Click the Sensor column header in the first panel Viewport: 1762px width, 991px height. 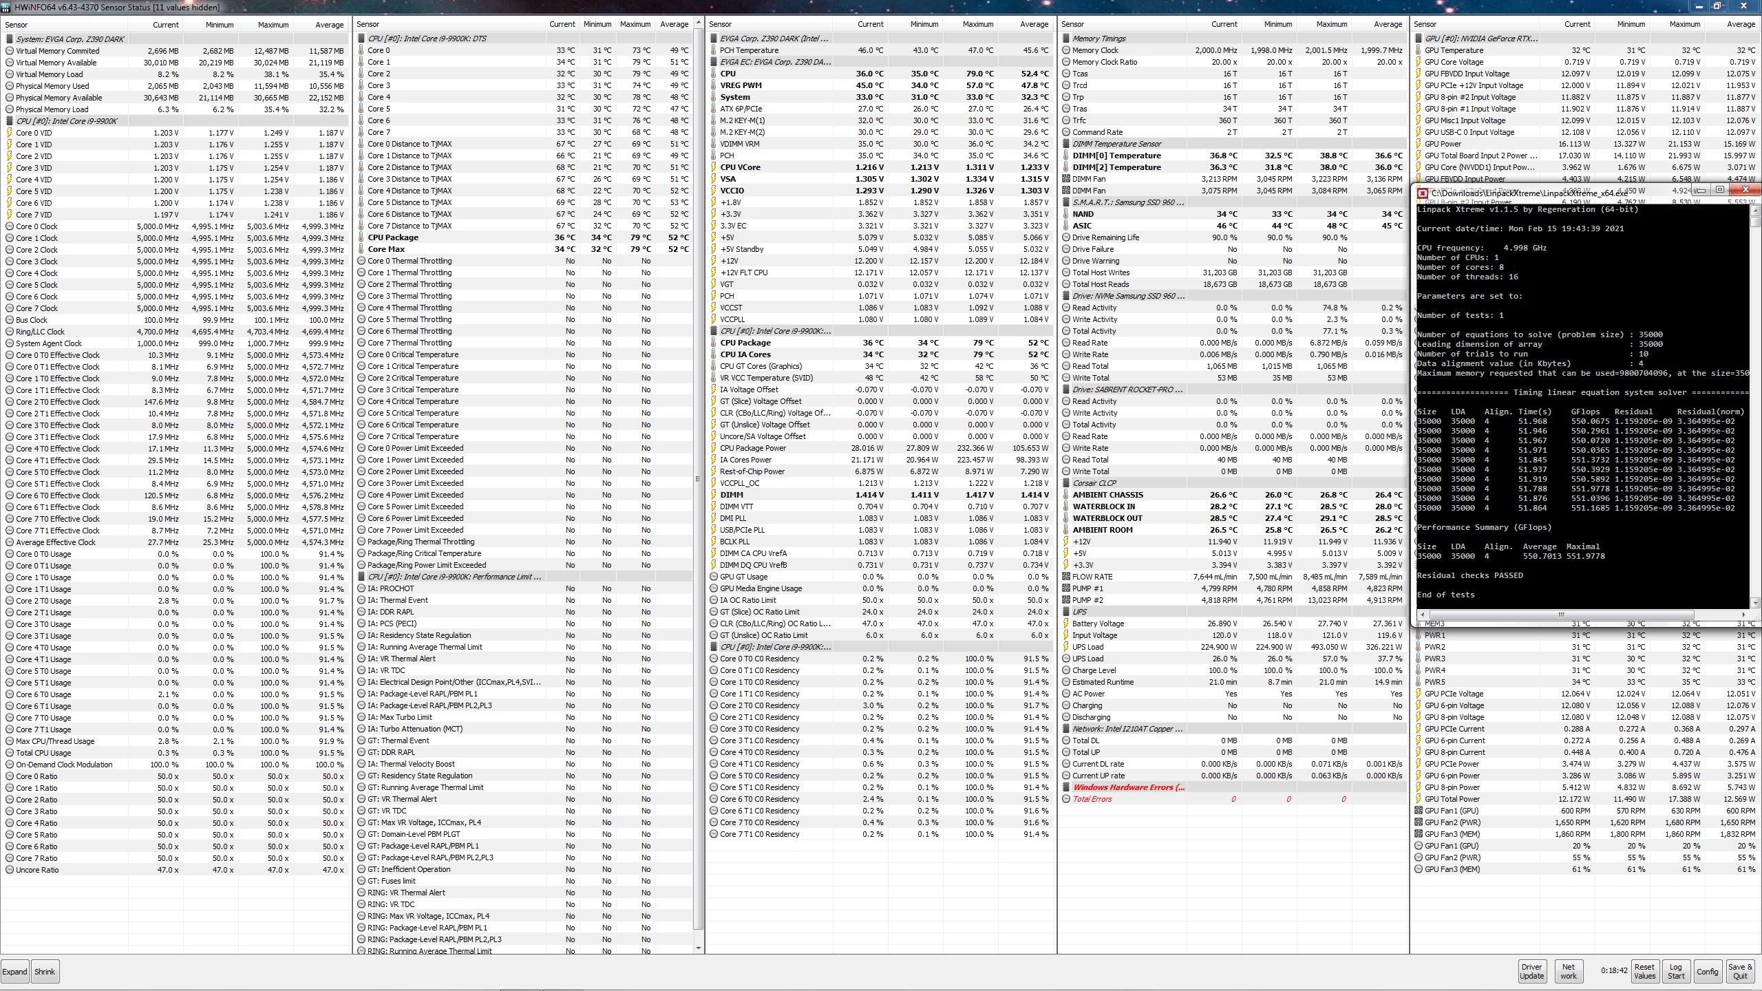(65, 25)
